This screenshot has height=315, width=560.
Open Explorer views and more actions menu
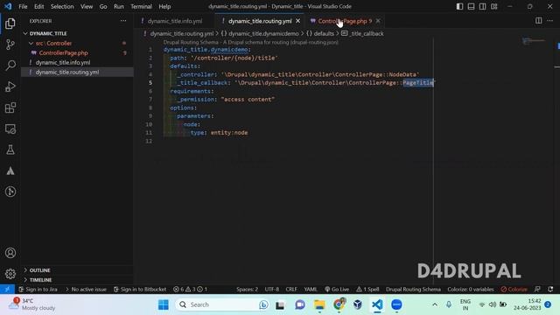click(x=123, y=21)
